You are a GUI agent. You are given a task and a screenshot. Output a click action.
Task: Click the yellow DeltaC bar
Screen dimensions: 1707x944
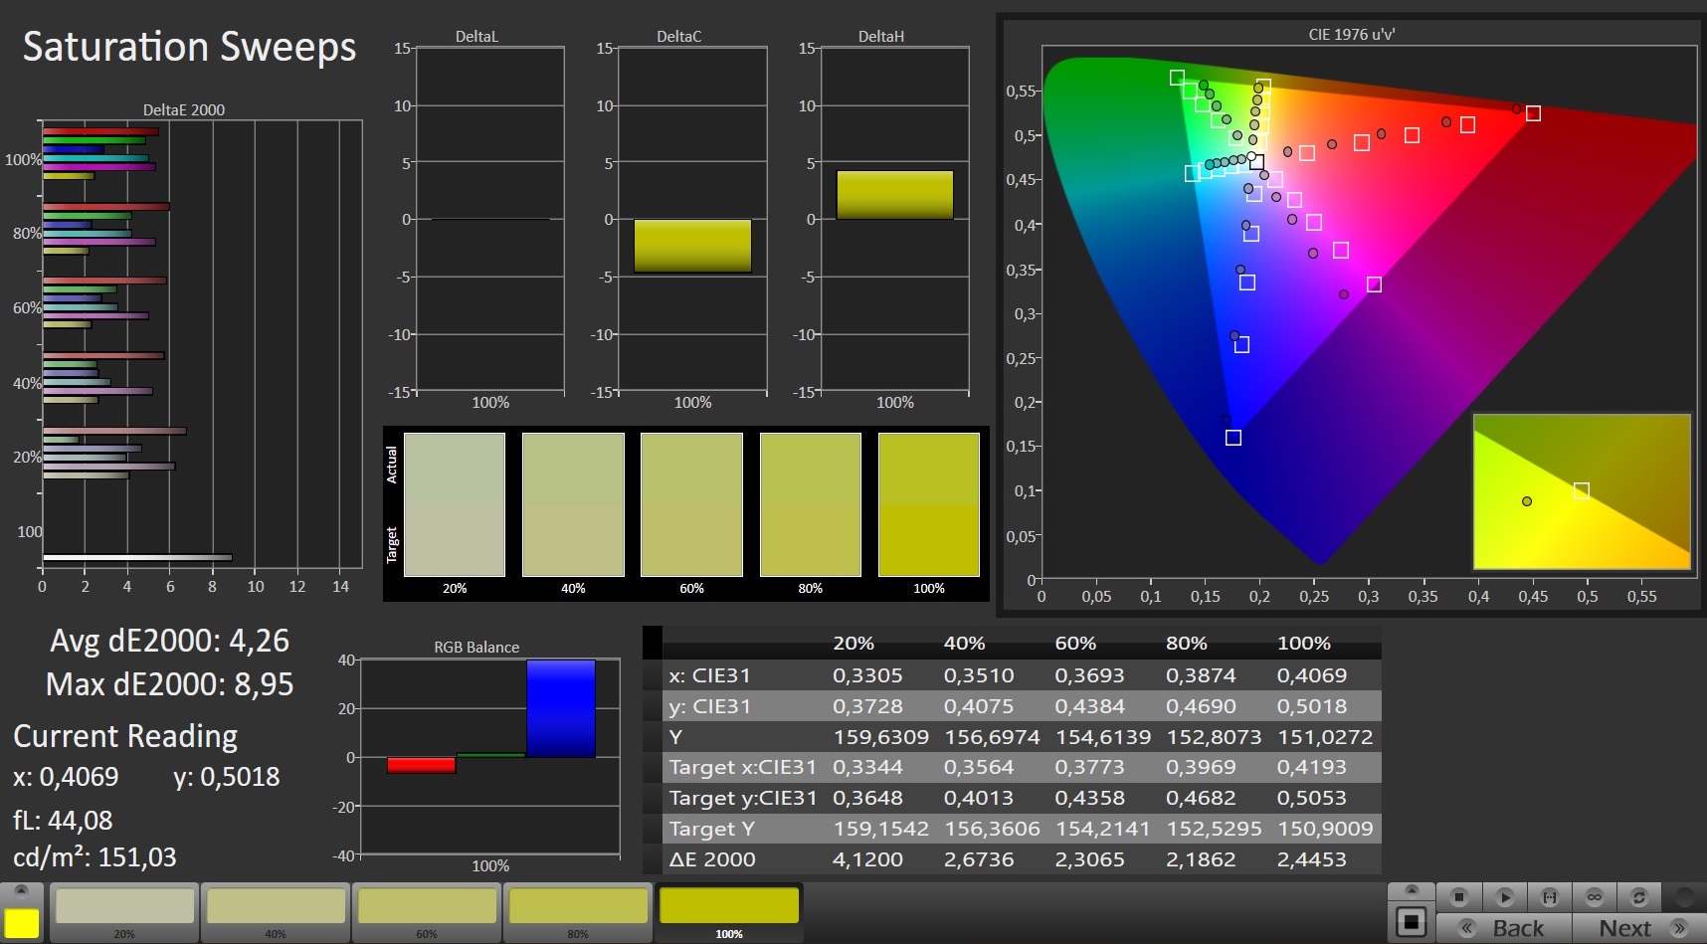coord(692,246)
